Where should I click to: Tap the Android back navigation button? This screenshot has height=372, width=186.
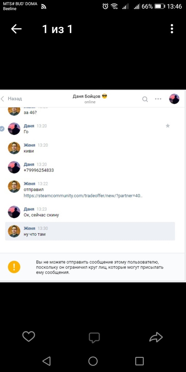47,361
